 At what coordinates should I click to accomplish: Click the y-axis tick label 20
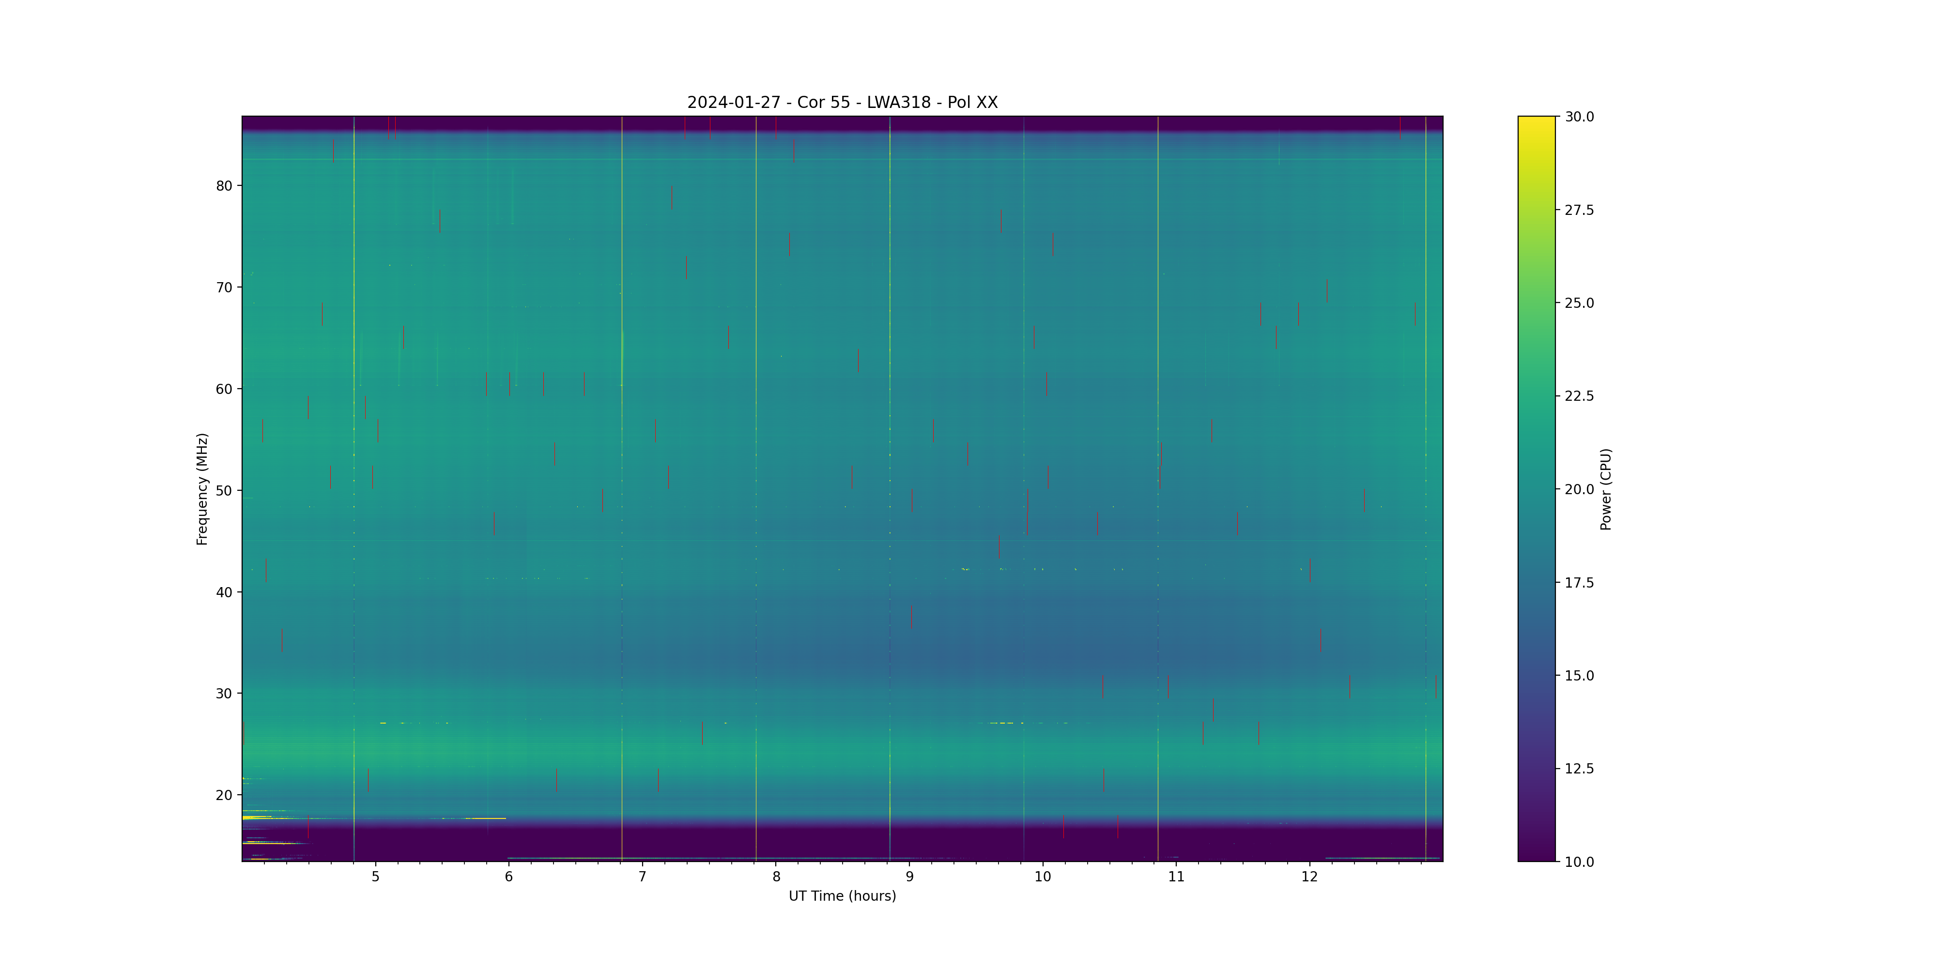click(224, 795)
